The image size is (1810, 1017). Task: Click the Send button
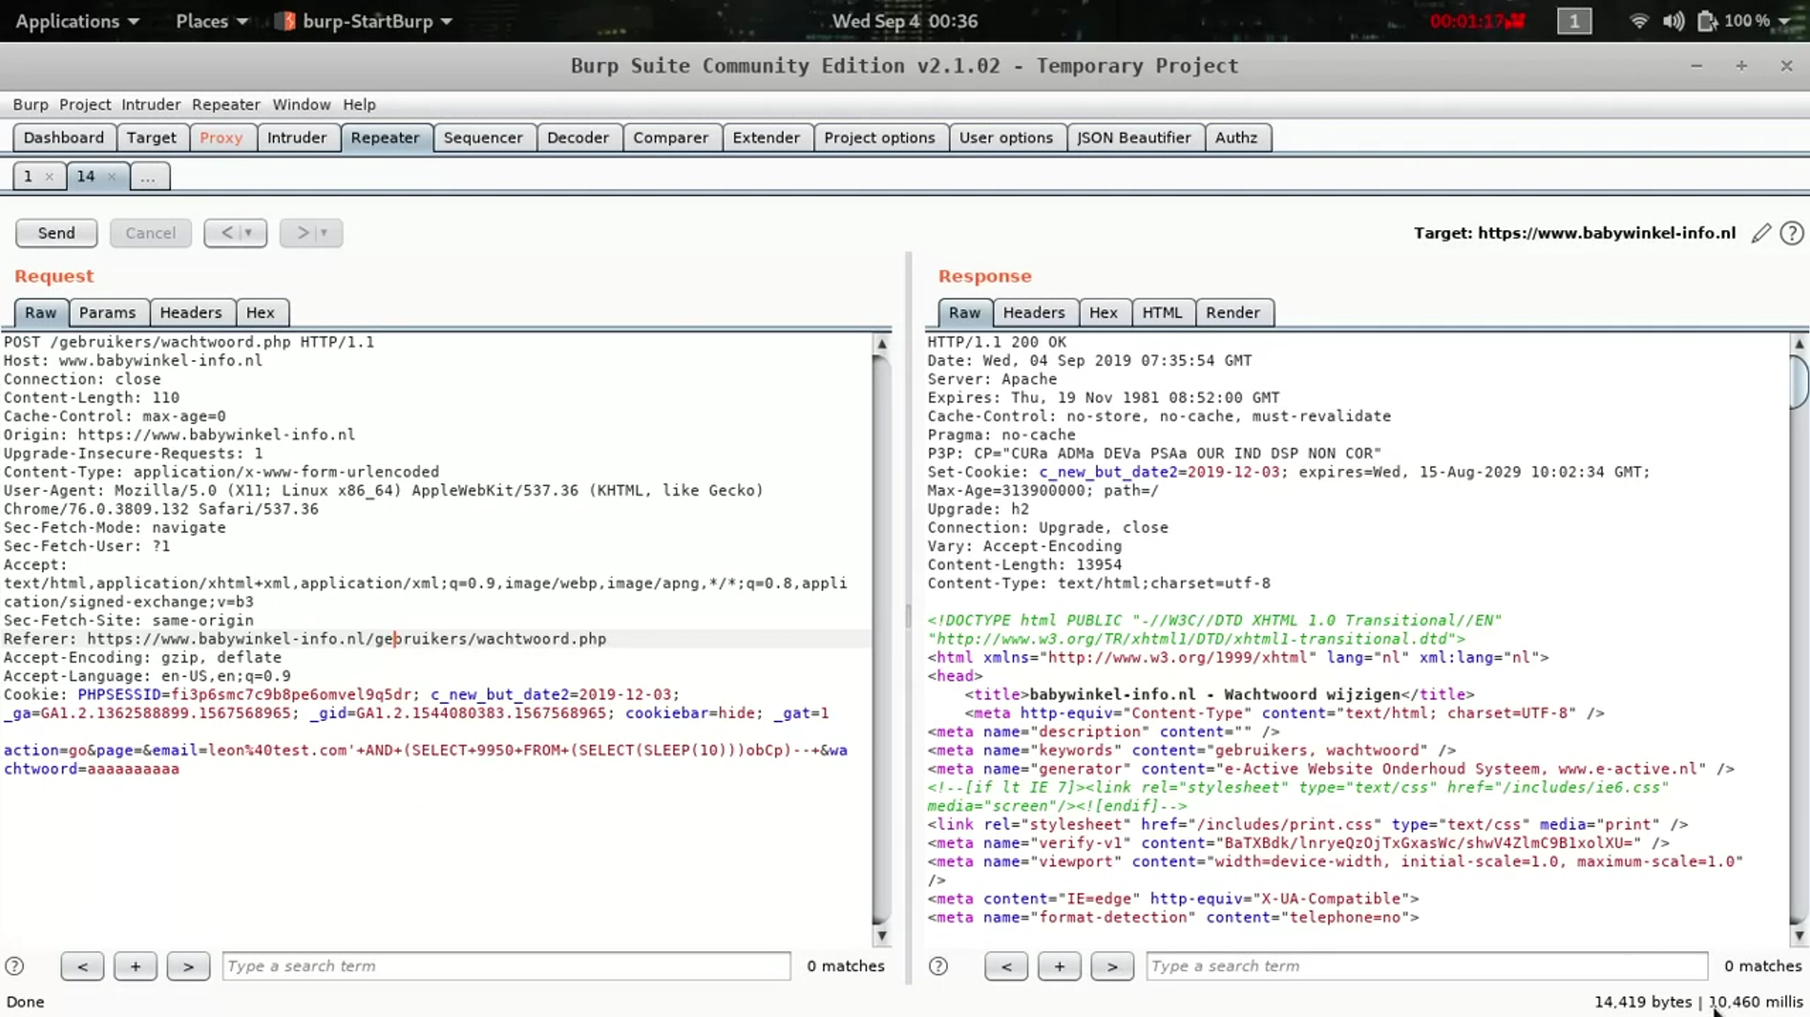point(56,233)
